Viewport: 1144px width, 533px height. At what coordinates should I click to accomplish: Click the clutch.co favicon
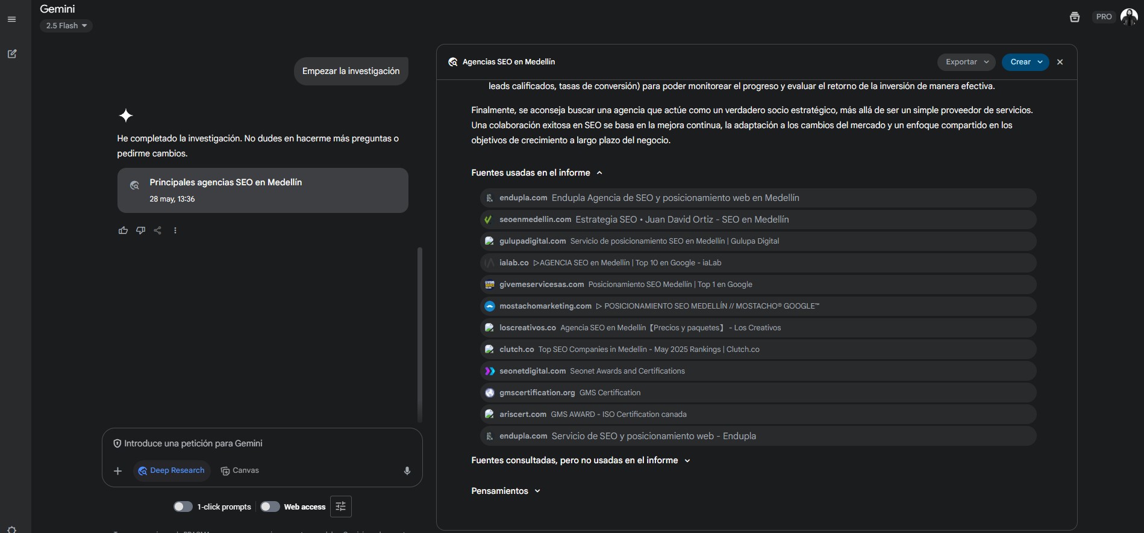point(490,350)
